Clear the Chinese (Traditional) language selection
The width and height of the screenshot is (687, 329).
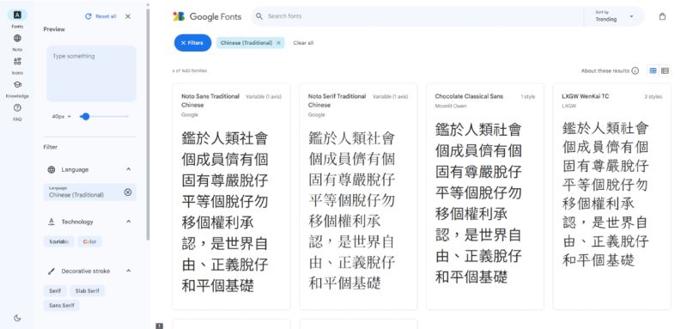coord(127,192)
